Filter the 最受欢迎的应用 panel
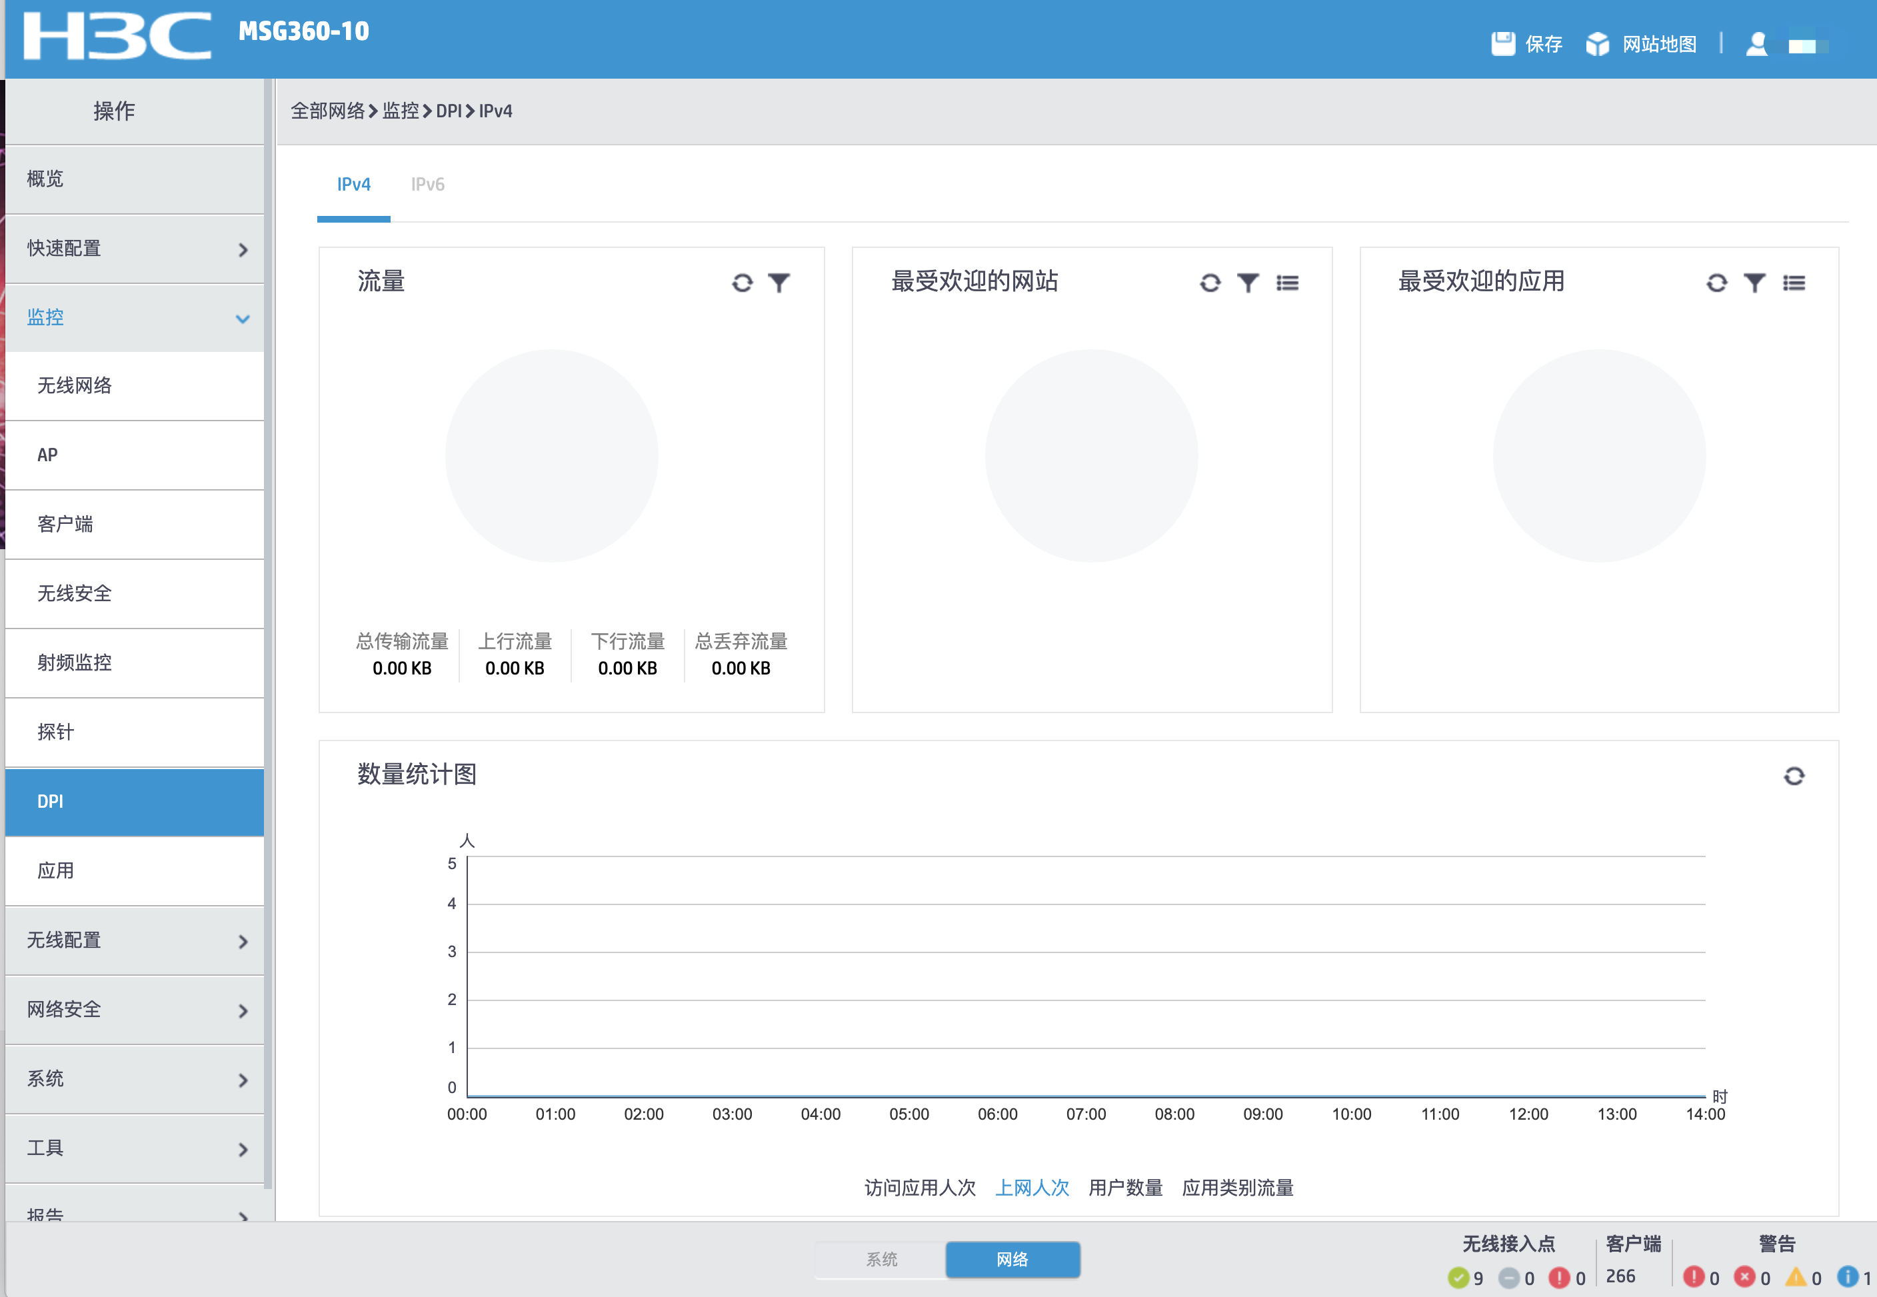This screenshot has height=1297, width=1877. [1754, 283]
